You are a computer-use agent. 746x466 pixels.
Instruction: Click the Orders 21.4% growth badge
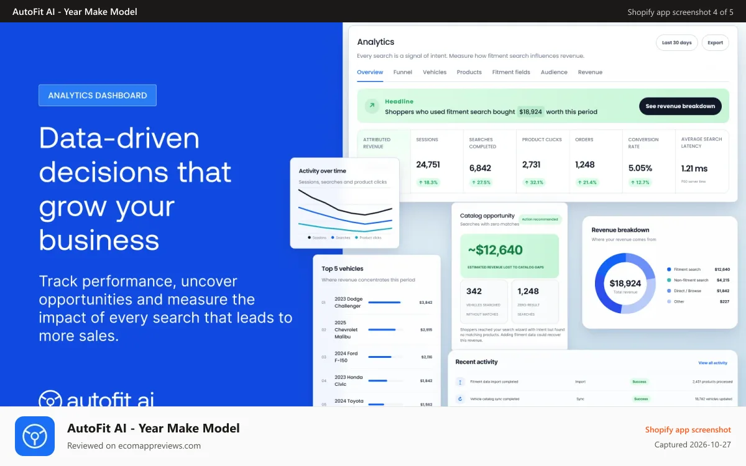click(587, 183)
